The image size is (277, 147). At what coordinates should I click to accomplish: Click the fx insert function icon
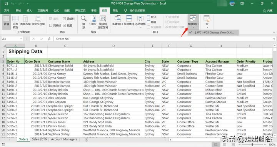[x=49, y=39]
